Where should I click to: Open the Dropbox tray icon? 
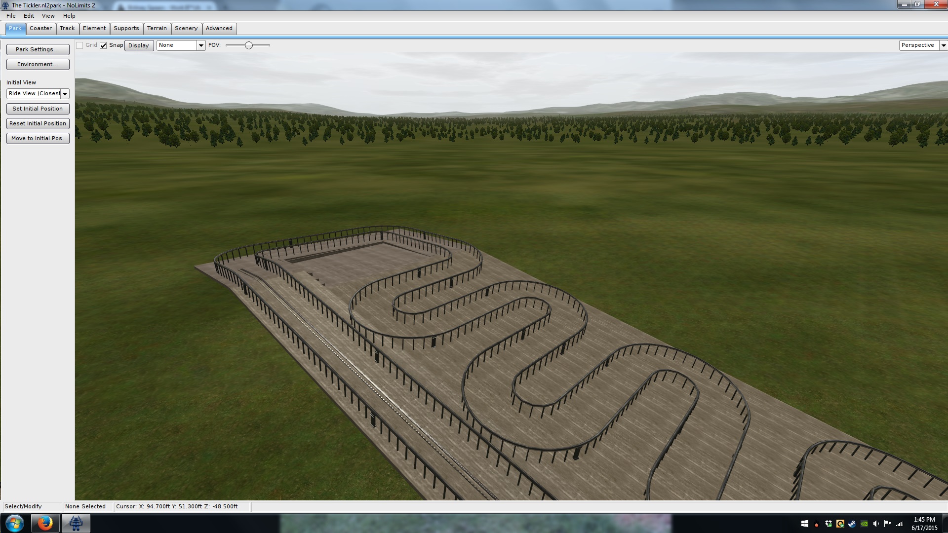pyautogui.click(x=829, y=524)
